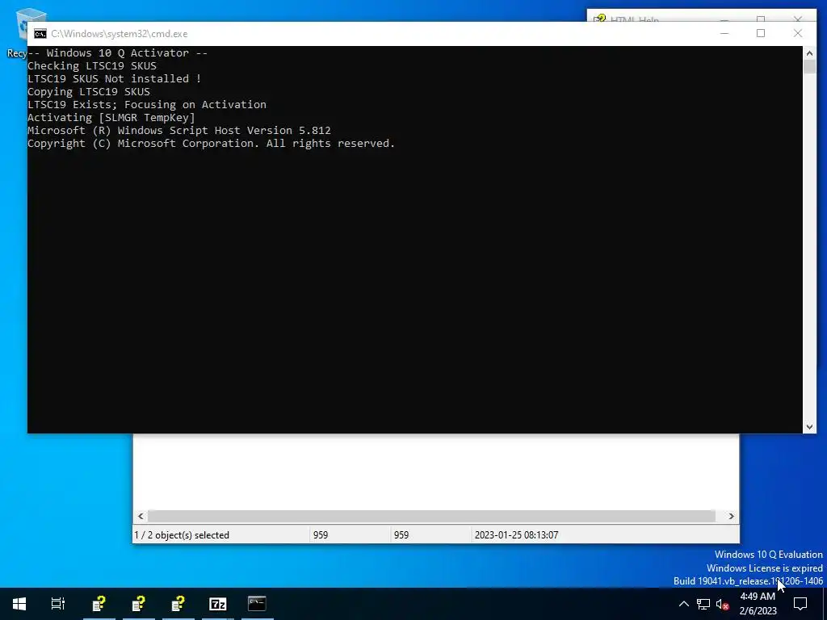Select the Command Prompt taskbar button

point(257,604)
